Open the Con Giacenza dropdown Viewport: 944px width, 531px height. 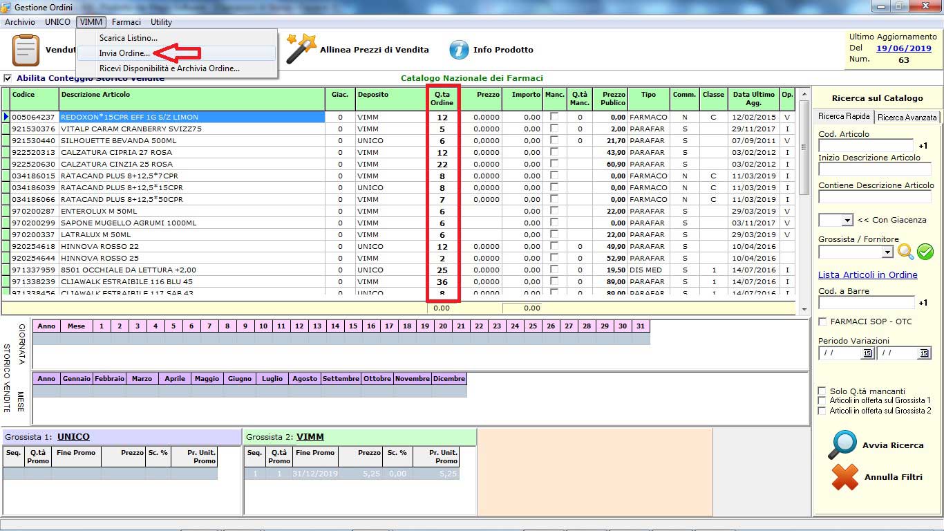click(847, 220)
